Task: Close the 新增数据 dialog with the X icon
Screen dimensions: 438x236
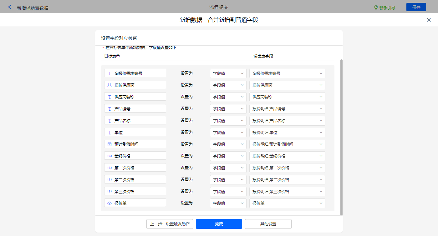Action: point(429,20)
